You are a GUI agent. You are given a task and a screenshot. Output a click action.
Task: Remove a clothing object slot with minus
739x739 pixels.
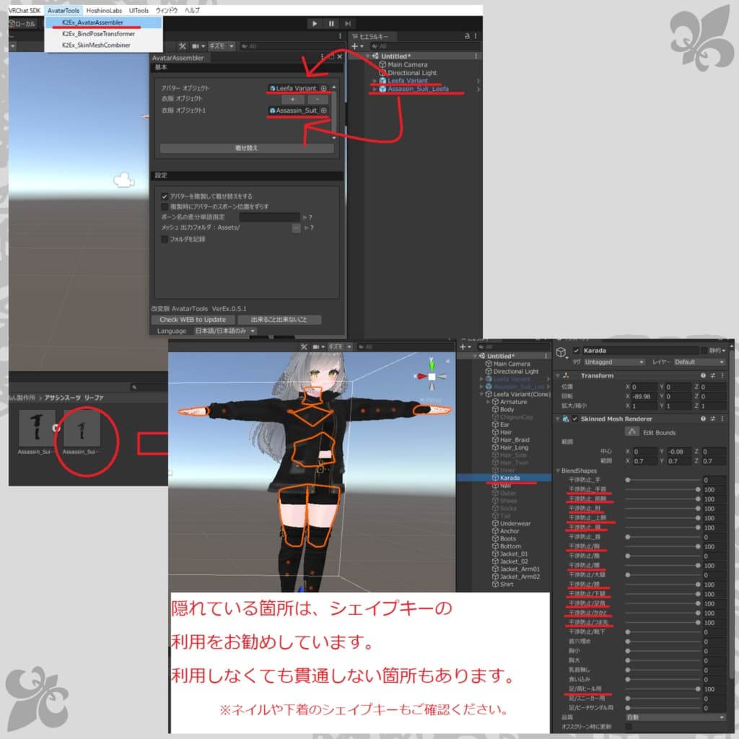pos(318,100)
